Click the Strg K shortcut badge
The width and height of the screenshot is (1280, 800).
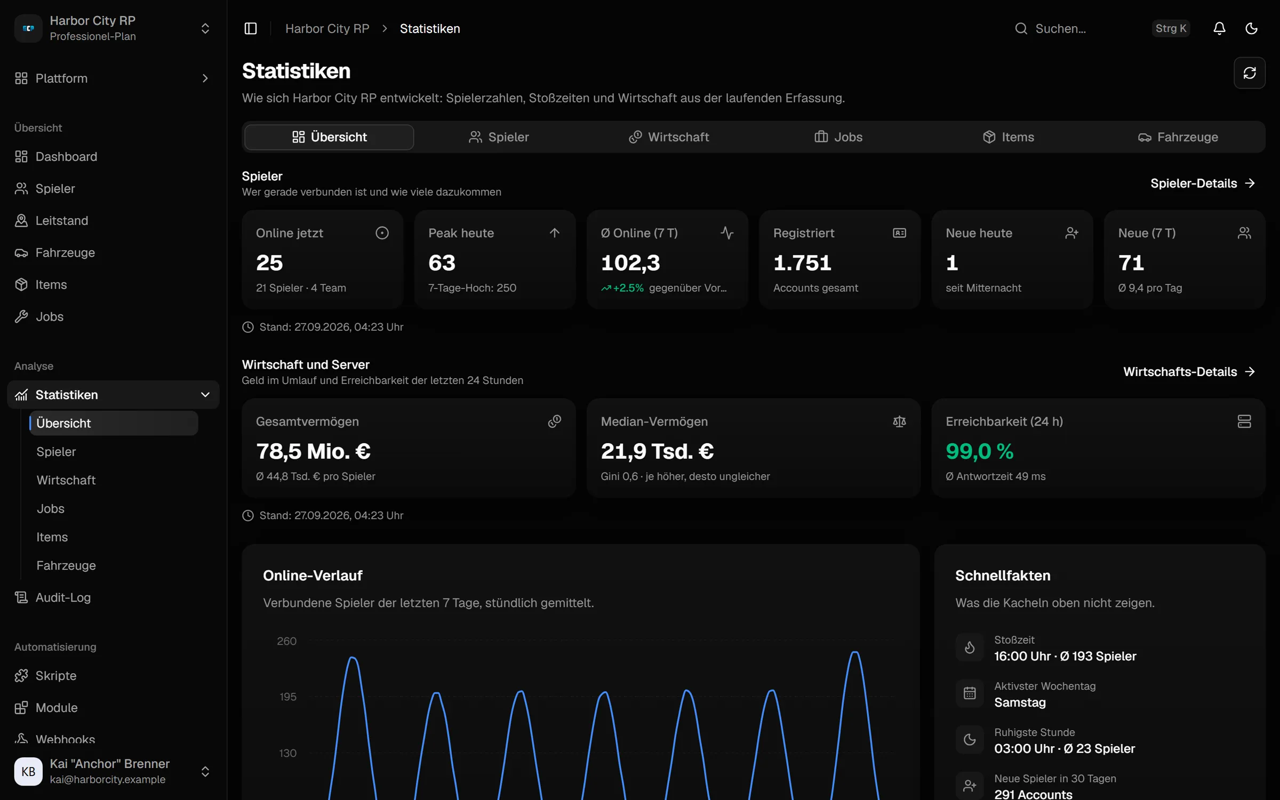(x=1171, y=28)
